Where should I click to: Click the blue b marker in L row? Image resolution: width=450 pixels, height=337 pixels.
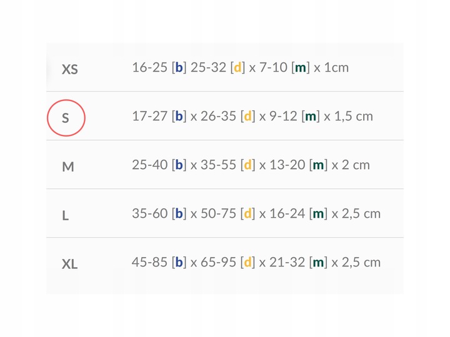coord(179,213)
